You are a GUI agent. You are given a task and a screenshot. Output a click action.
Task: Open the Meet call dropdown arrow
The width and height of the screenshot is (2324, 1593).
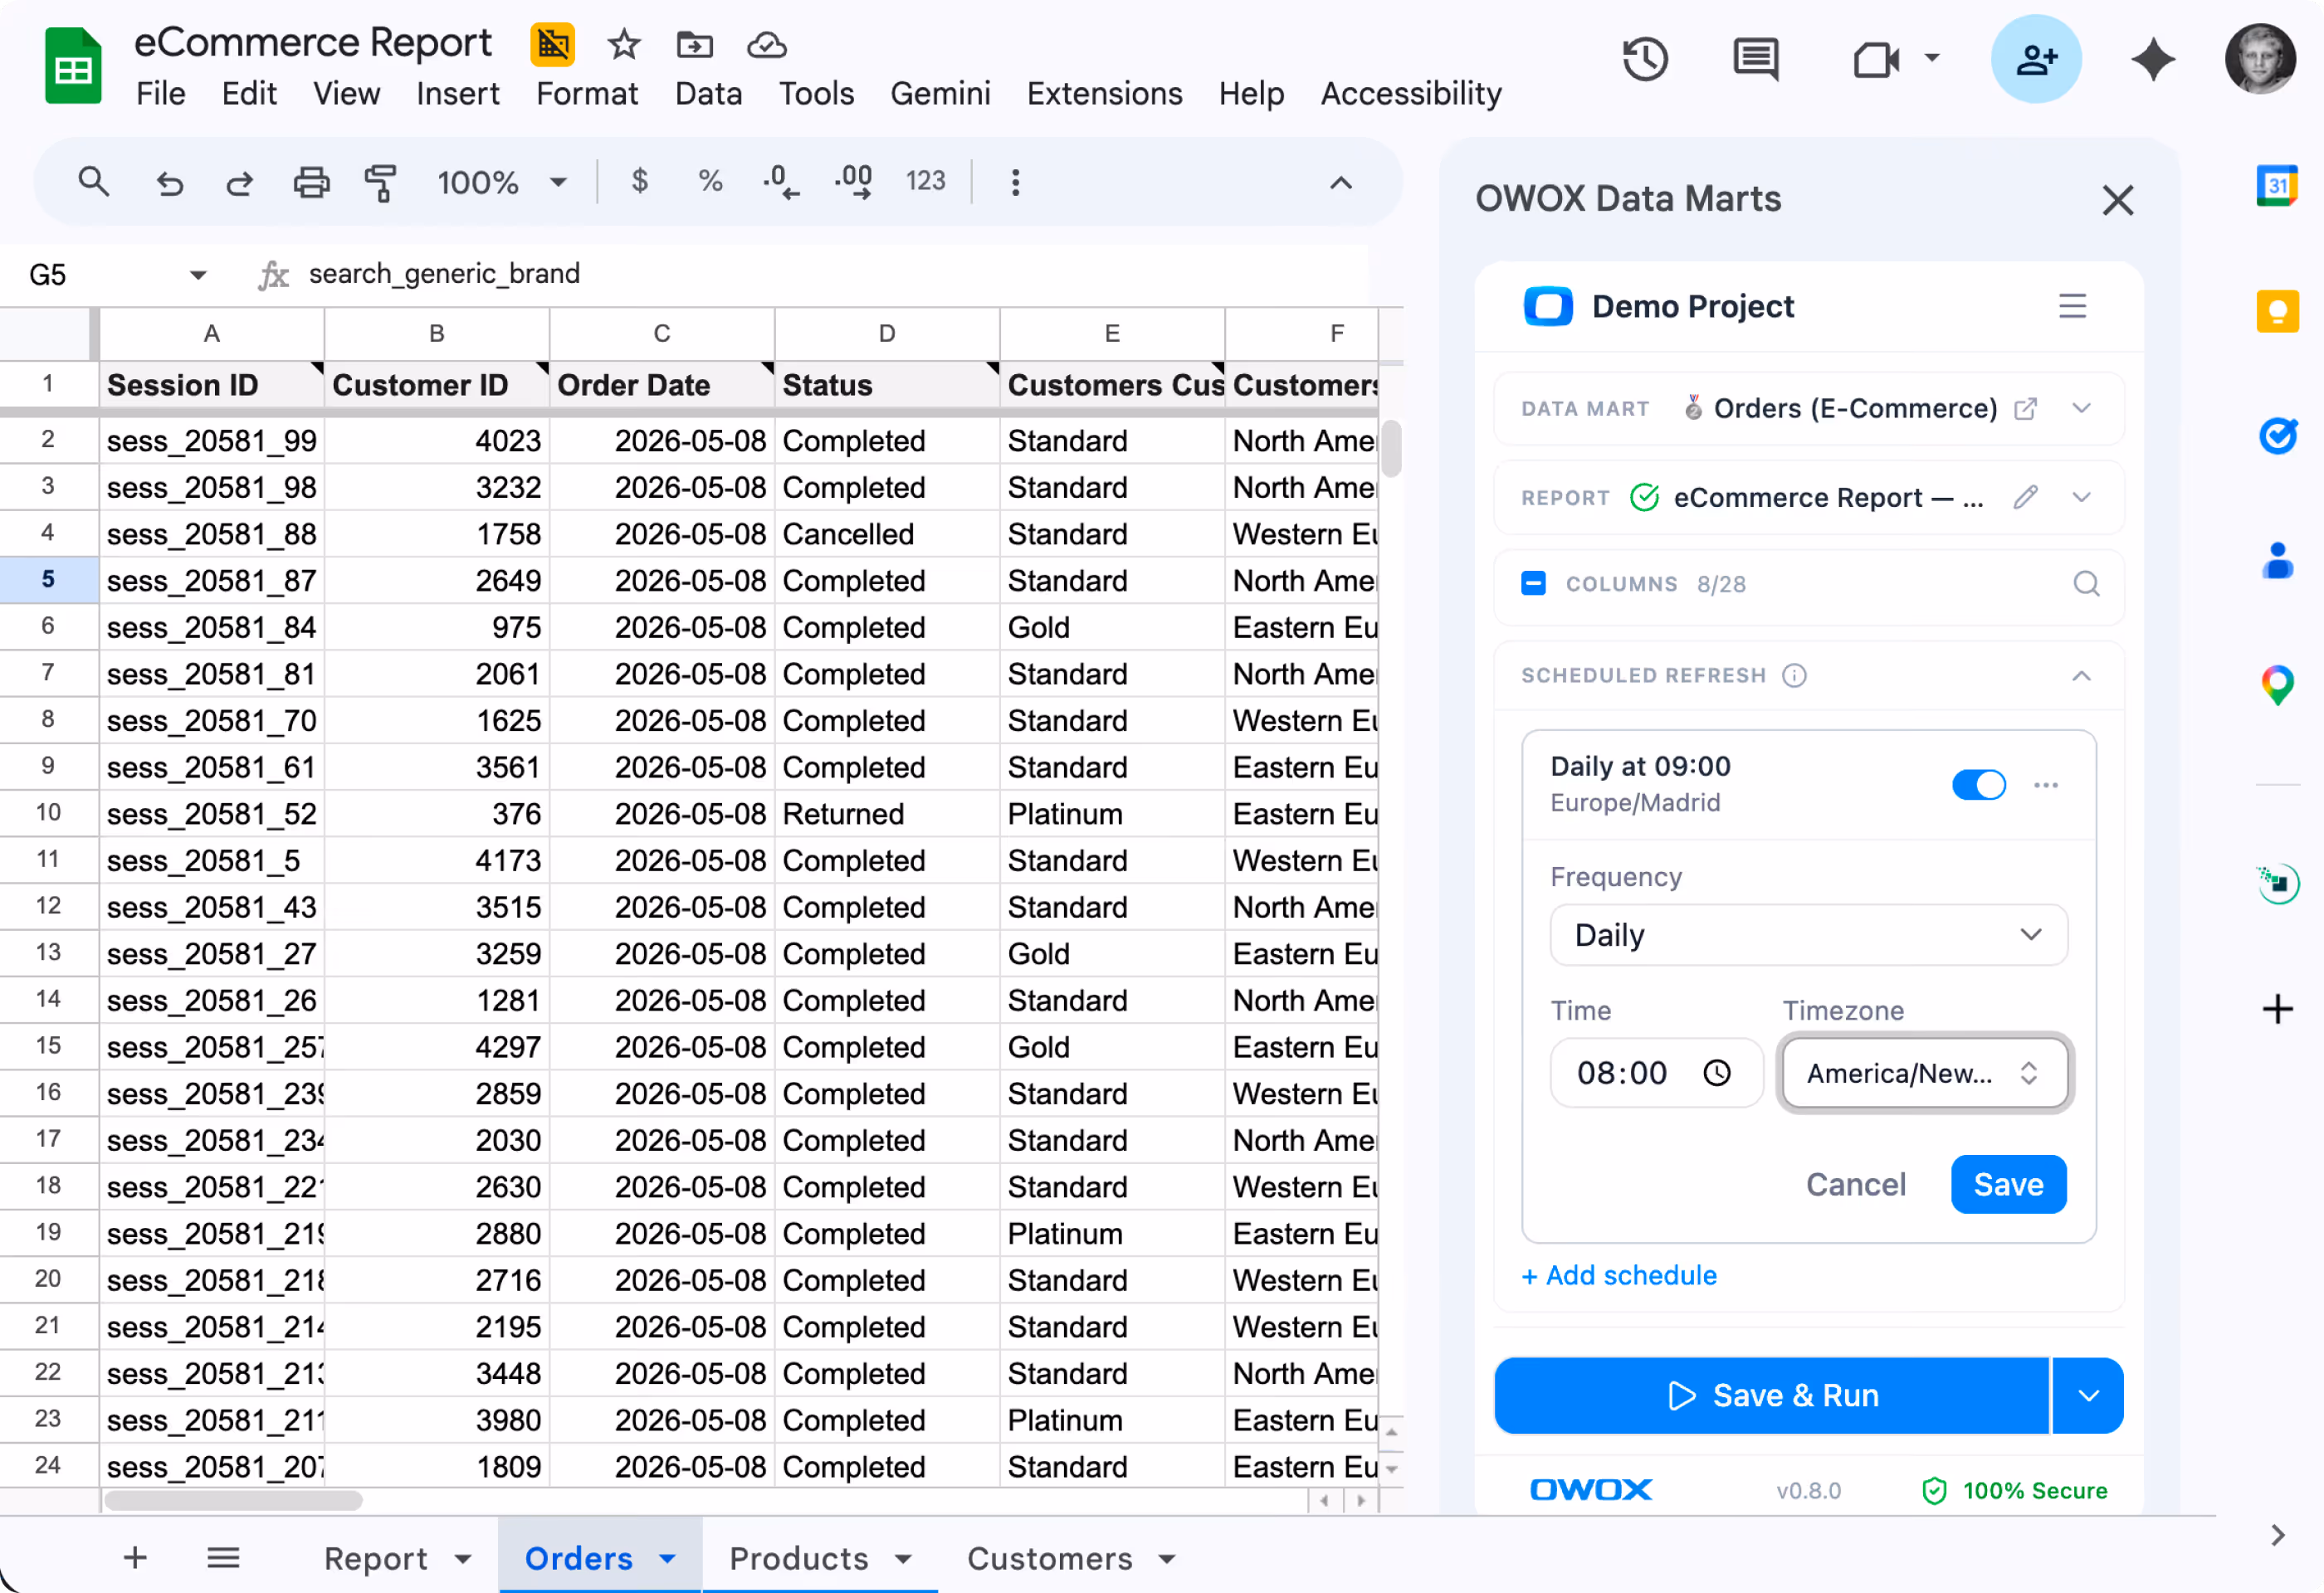1932,58
